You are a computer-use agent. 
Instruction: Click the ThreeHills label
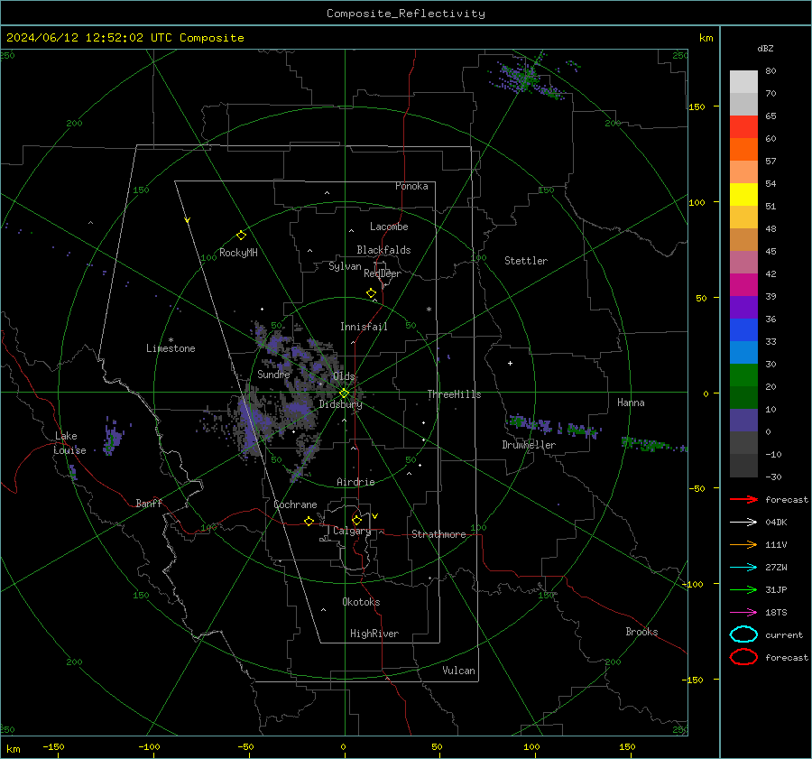tap(454, 394)
